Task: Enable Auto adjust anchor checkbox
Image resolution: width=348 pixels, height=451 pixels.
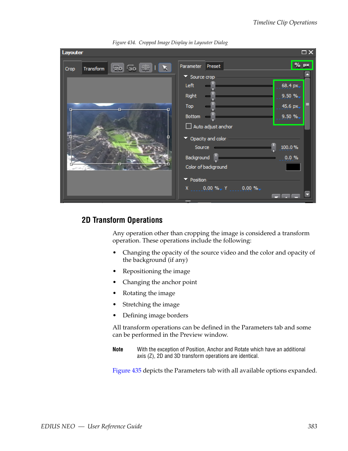Action: [x=189, y=126]
